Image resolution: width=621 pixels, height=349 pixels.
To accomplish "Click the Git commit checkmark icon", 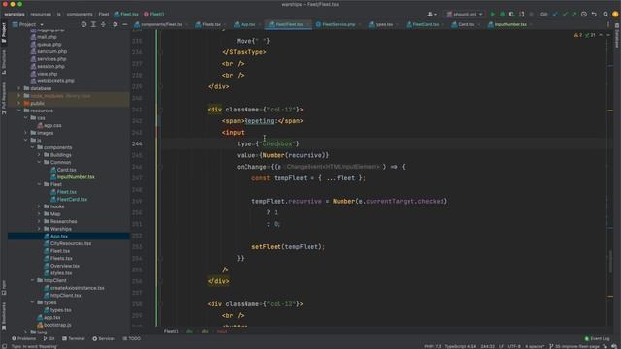I will pos(565,14).
